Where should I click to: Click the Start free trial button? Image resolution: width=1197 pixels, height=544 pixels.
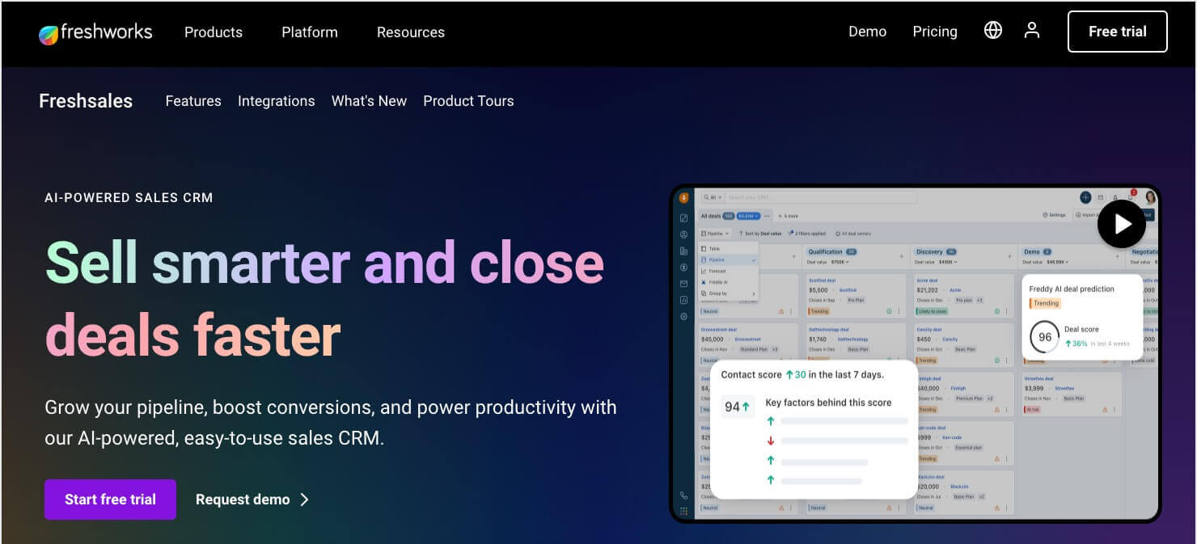click(110, 500)
